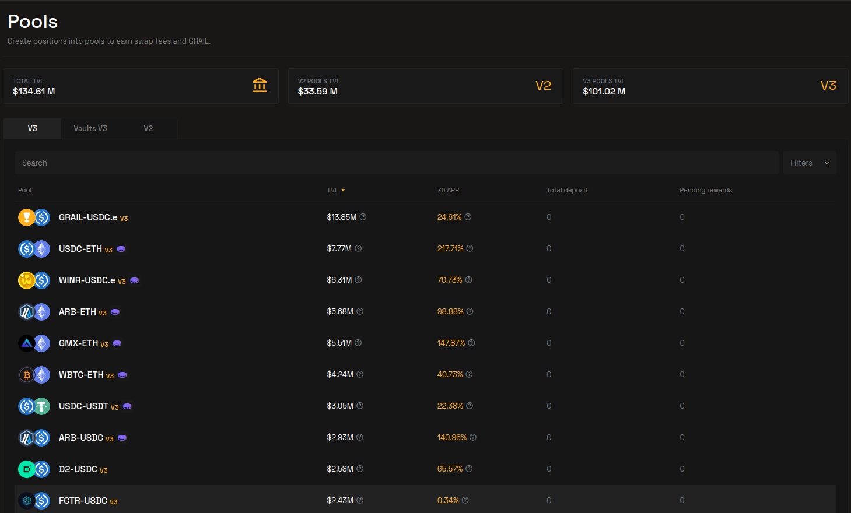
Task: Click the V3 icon on the V3 Pools TVL card
Action: 828,85
